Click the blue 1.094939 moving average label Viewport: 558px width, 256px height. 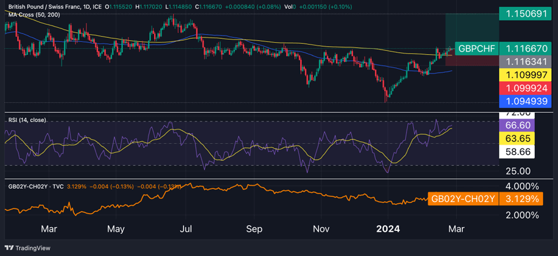(524, 101)
